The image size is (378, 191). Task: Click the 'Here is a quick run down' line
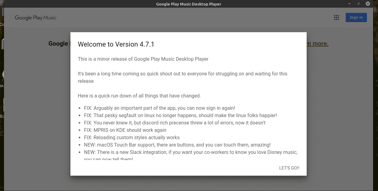[139, 96]
